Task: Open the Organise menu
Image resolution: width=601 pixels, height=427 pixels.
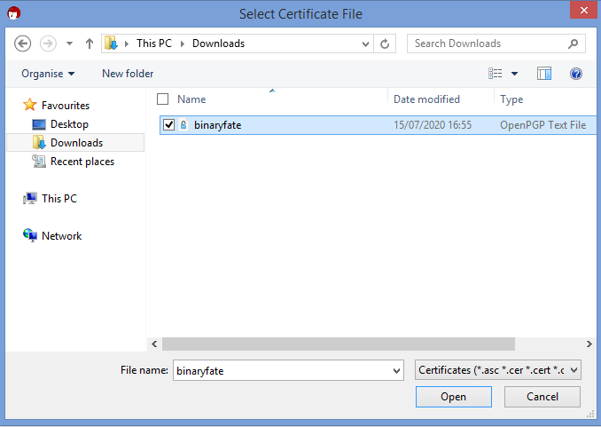Action: (x=48, y=74)
